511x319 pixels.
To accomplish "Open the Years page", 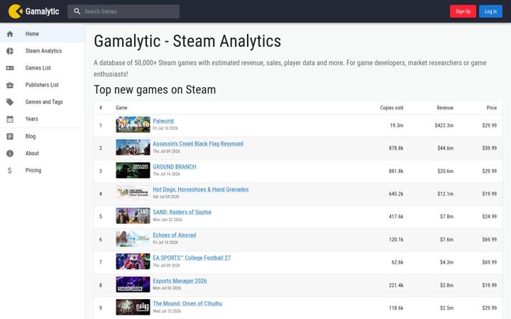I will click(x=43, y=119).
